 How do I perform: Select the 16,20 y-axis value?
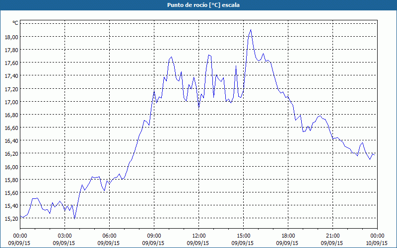pyautogui.click(x=11, y=154)
